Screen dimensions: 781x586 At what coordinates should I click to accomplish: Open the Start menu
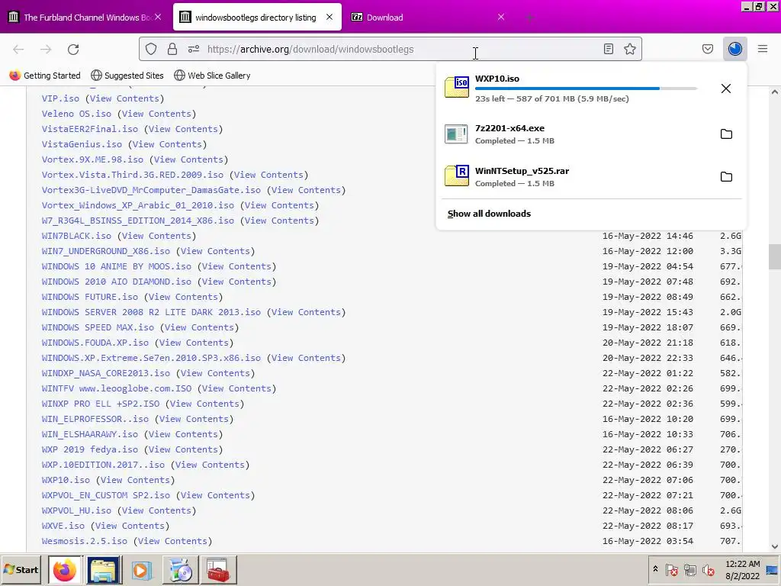pos(21,569)
